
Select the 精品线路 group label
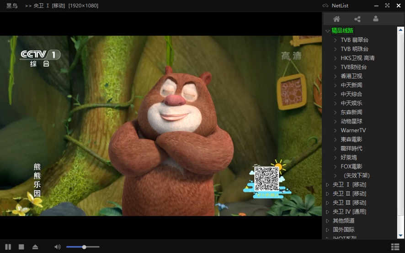click(342, 31)
